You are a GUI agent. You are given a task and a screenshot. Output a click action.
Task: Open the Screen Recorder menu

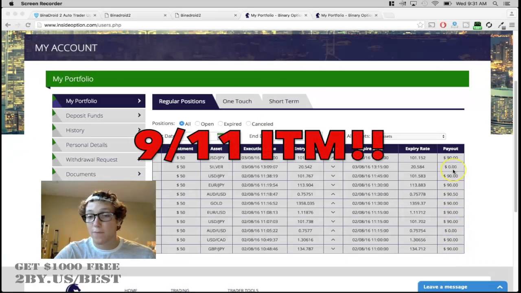42,4
